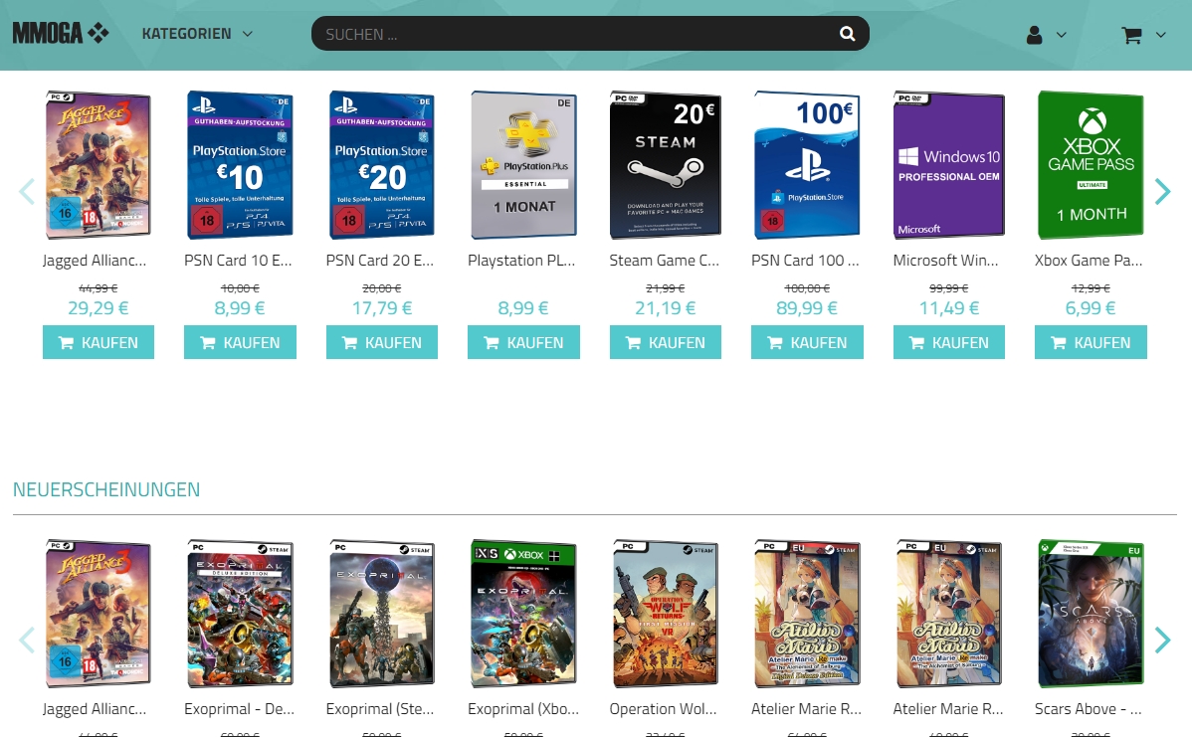
Task: Open the shopping cart icon
Action: (1131, 35)
